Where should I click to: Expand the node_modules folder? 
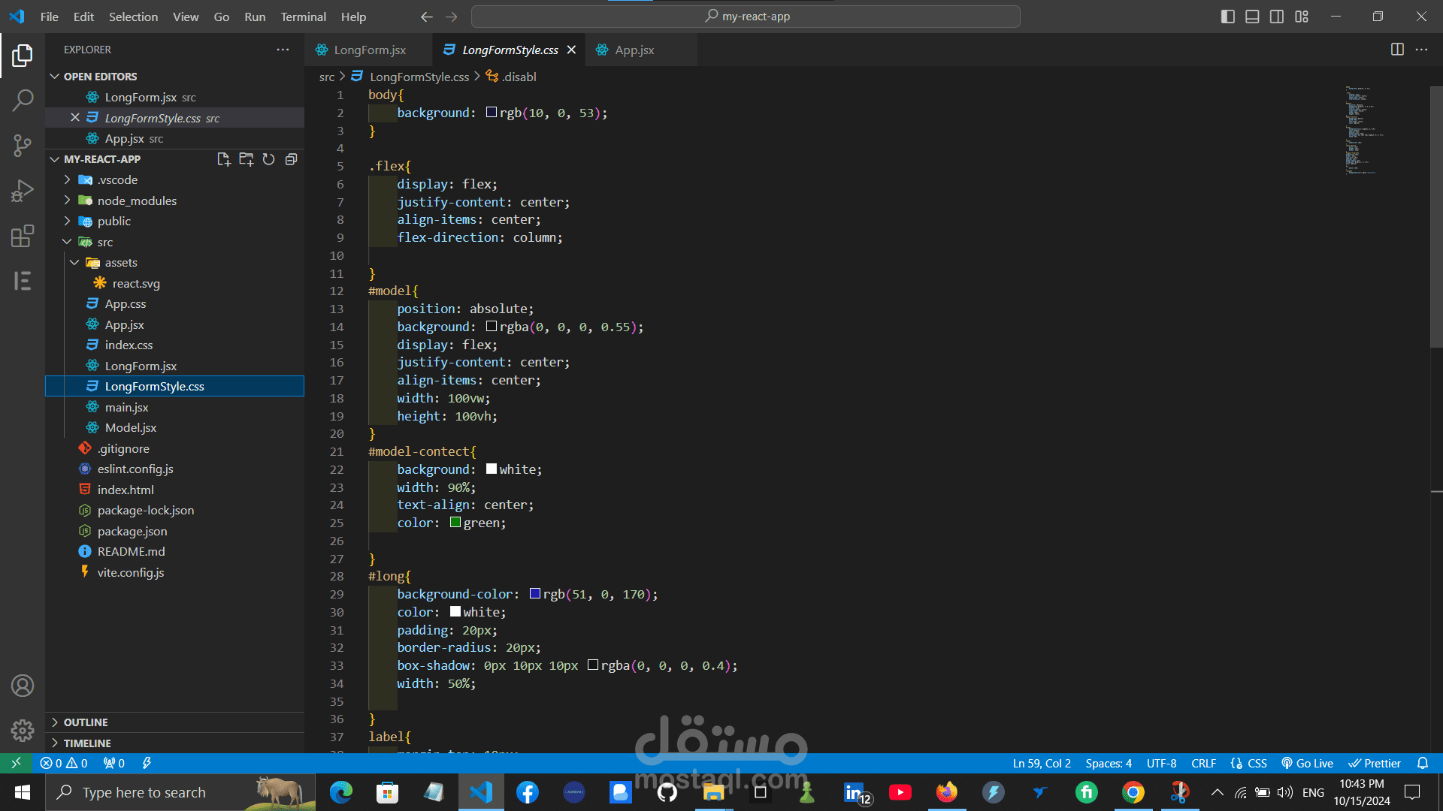pyautogui.click(x=137, y=200)
